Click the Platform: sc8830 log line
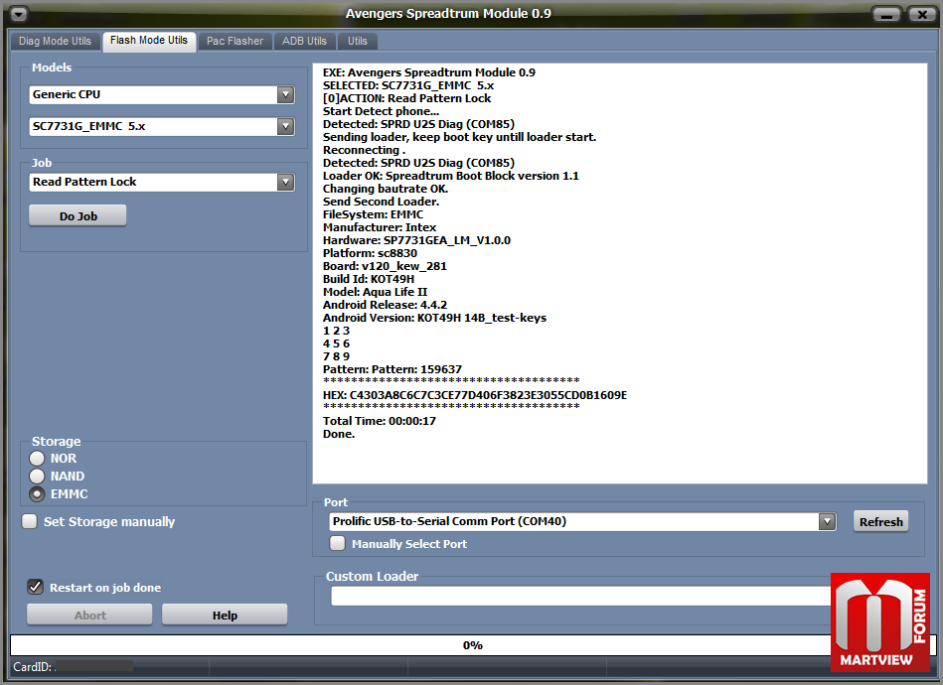 (x=370, y=253)
